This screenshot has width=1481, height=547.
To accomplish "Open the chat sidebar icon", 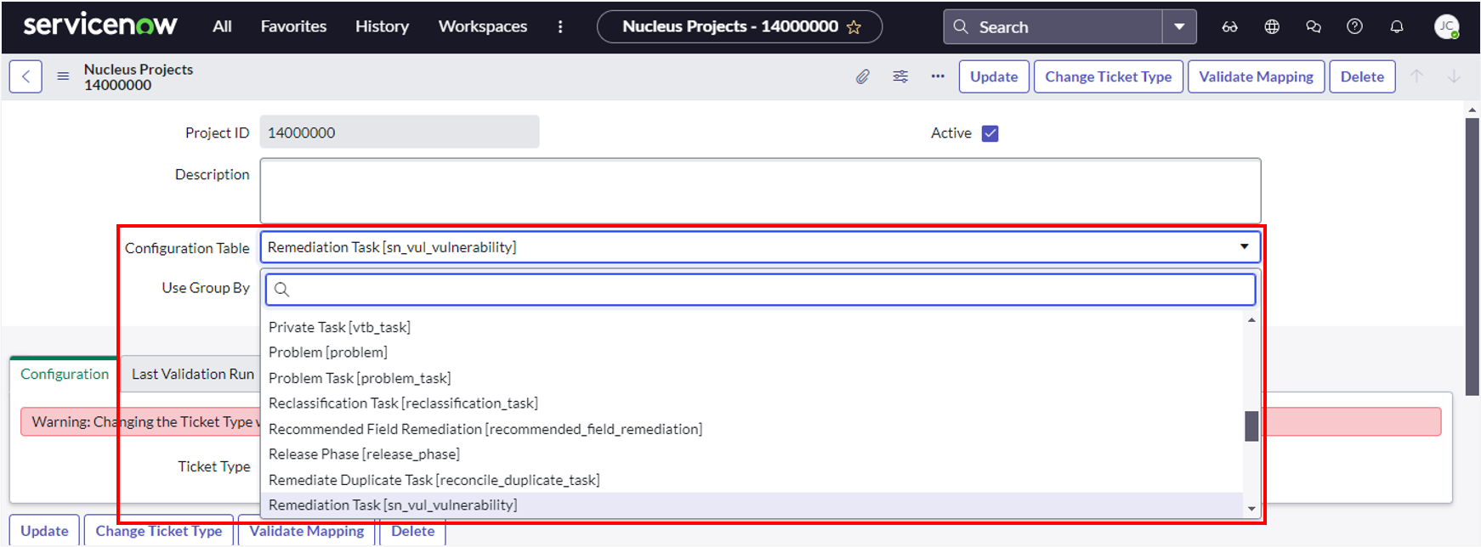I will [x=1314, y=27].
